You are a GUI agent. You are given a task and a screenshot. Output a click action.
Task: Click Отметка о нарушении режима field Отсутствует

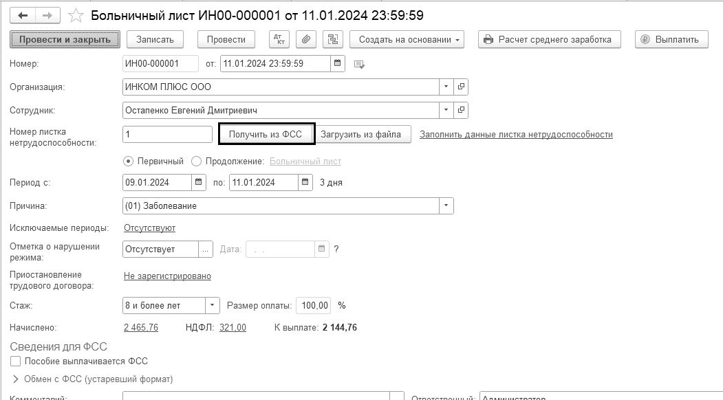(160, 249)
